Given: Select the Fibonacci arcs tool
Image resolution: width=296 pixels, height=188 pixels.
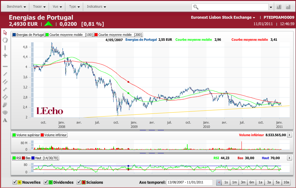Looking at the screenshot, I should click(5, 113).
